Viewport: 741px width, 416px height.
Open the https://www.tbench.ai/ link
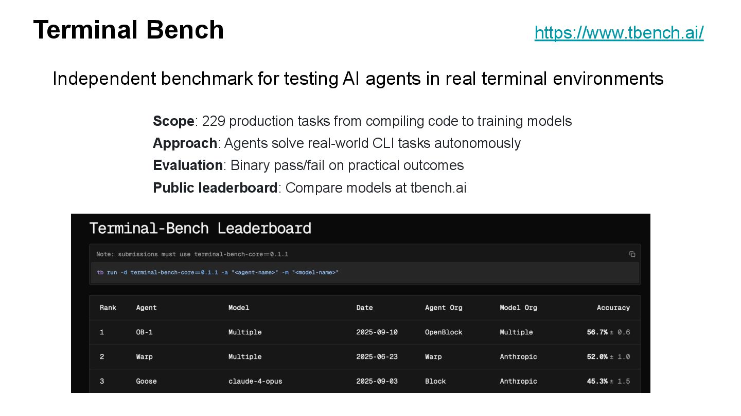click(x=619, y=33)
